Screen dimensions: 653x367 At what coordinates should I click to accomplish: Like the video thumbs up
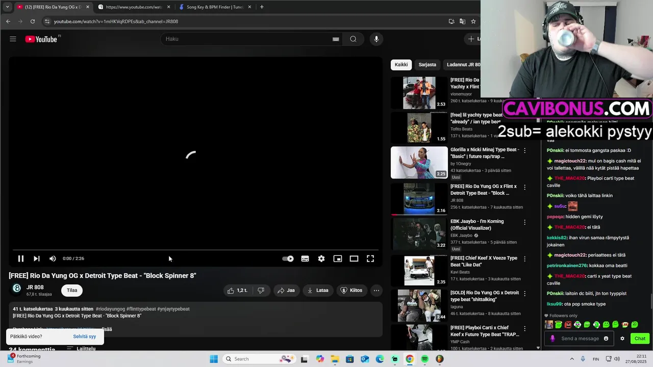click(237, 291)
